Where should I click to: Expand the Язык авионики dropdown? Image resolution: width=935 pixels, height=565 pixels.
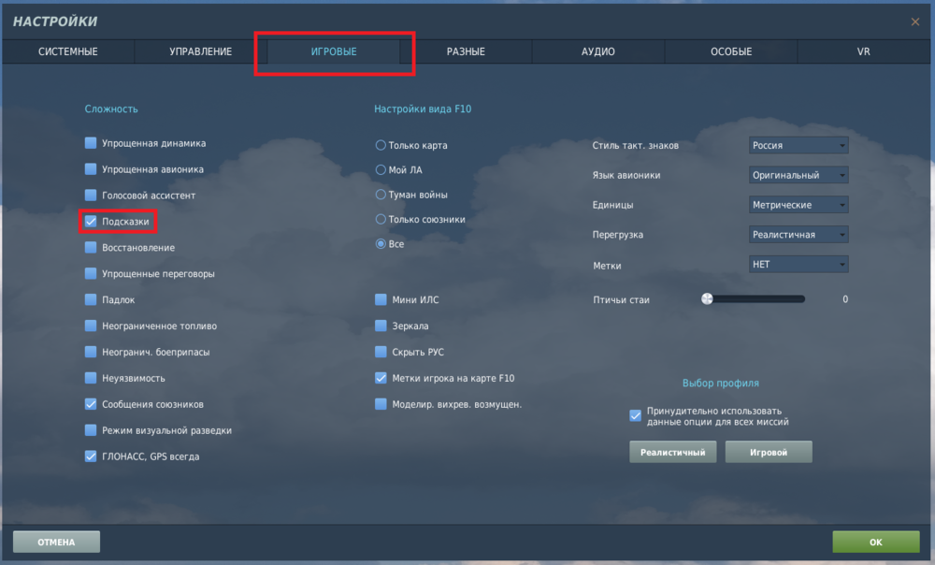(798, 175)
